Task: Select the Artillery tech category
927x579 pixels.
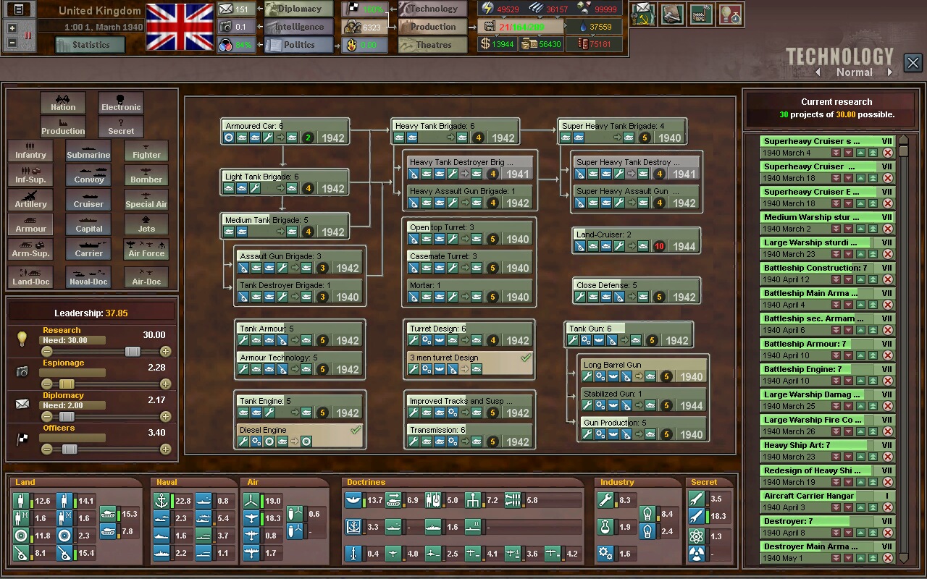Action: pyautogui.click(x=30, y=200)
